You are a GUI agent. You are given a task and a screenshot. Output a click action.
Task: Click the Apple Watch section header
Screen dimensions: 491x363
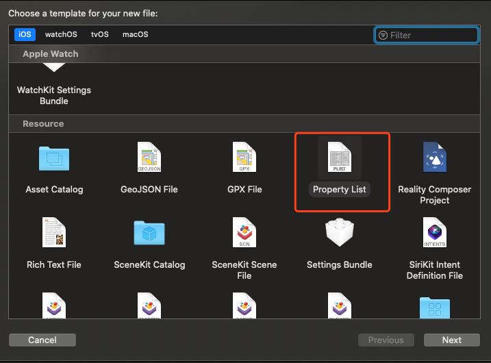244,54
